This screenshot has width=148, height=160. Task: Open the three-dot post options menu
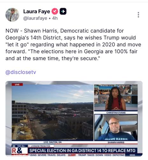tap(138, 15)
